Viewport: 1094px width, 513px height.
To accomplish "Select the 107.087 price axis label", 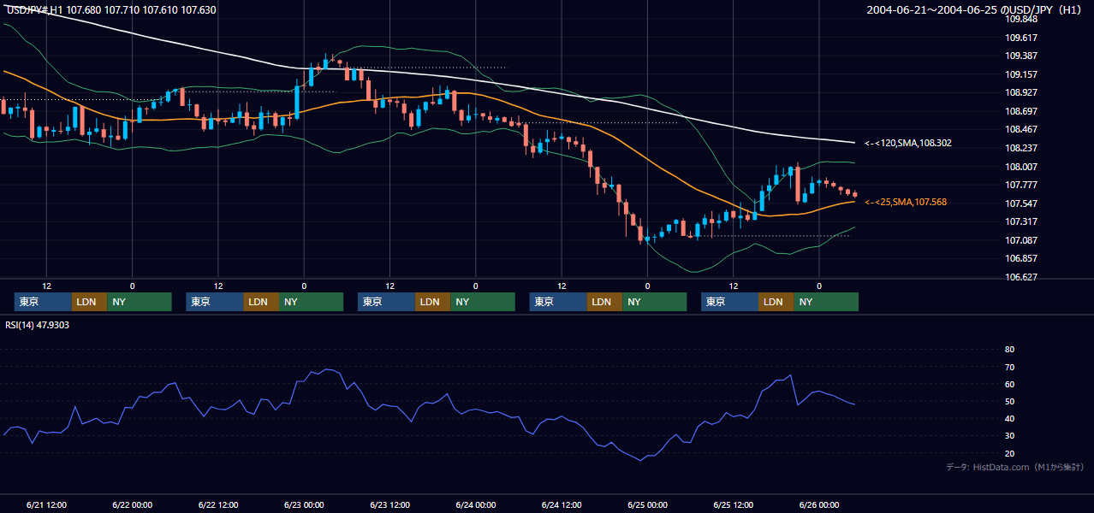I will click(x=1021, y=240).
